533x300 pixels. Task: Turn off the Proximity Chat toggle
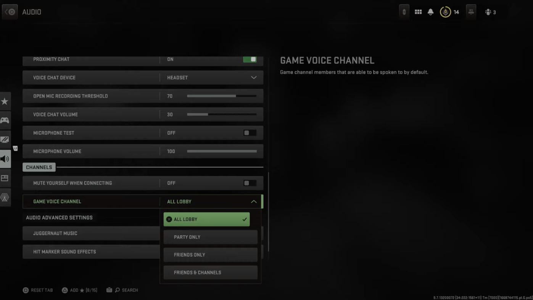pyautogui.click(x=250, y=59)
